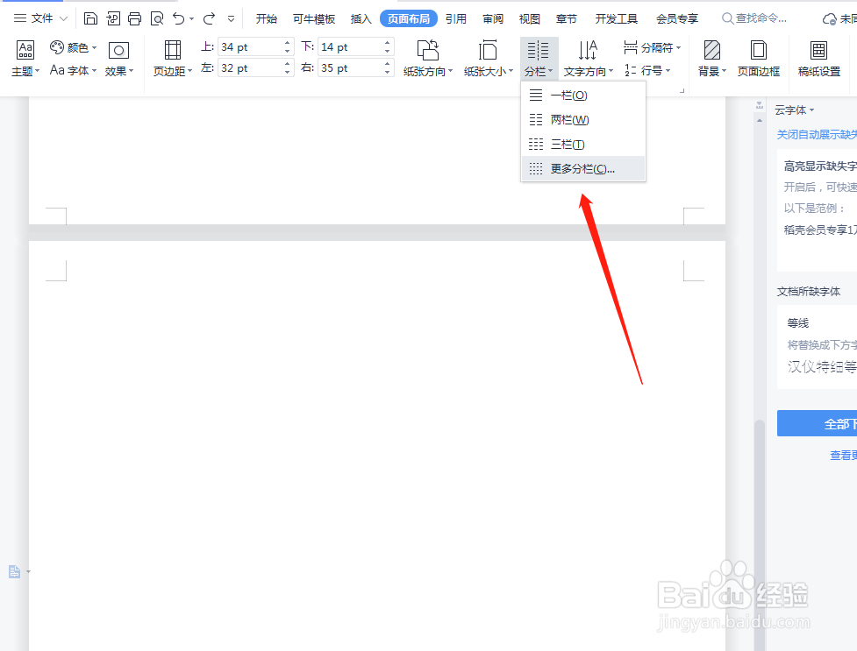Open the 颜色 (Colors) palette
Screen dimensions: 857x651
click(73, 47)
